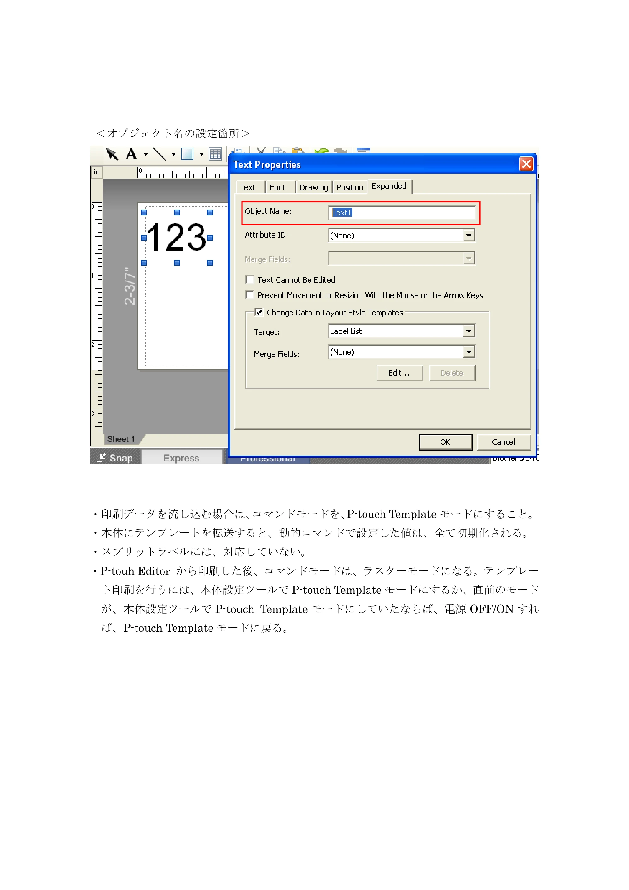Screen dimensions: 629x890
Task: Click the Edit... button
Action: click(x=399, y=373)
